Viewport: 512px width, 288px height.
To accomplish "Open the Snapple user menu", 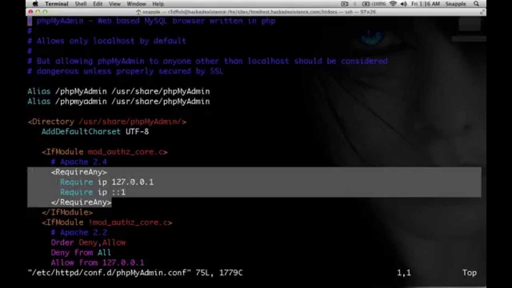I will tap(456, 4).
